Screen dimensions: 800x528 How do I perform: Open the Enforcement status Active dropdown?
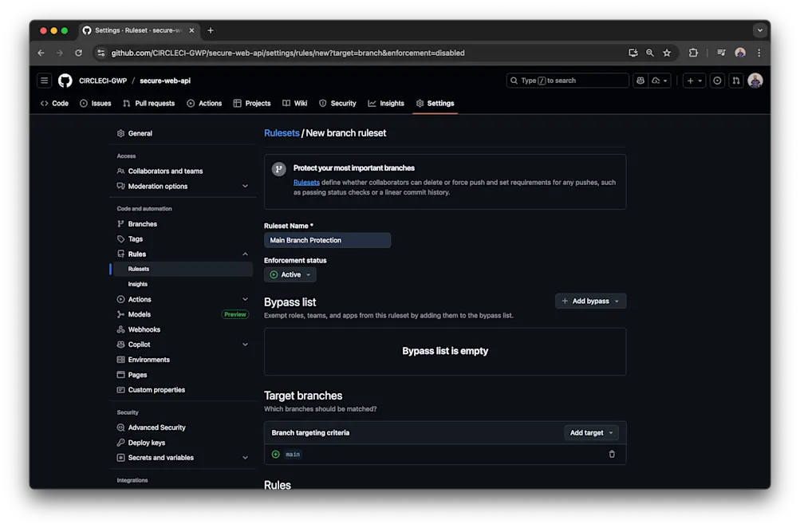[x=290, y=274]
